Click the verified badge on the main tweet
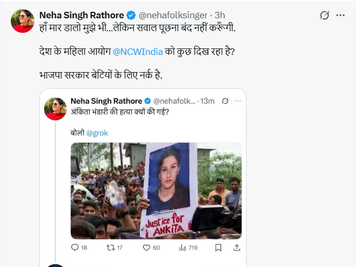The width and height of the screenshot is (358, 267). pos(131,16)
